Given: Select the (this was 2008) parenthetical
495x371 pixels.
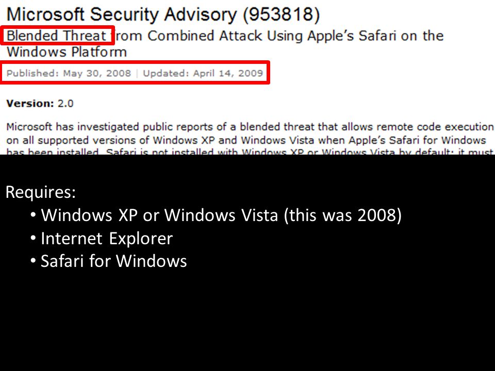Looking at the screenshot, I should coord(342,215).
